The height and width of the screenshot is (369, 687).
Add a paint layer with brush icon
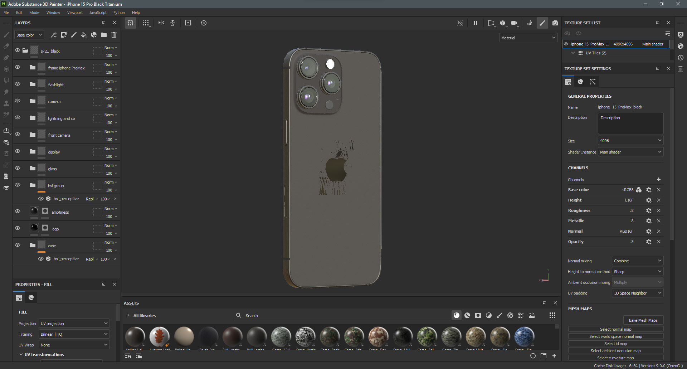tap(74, 35)
